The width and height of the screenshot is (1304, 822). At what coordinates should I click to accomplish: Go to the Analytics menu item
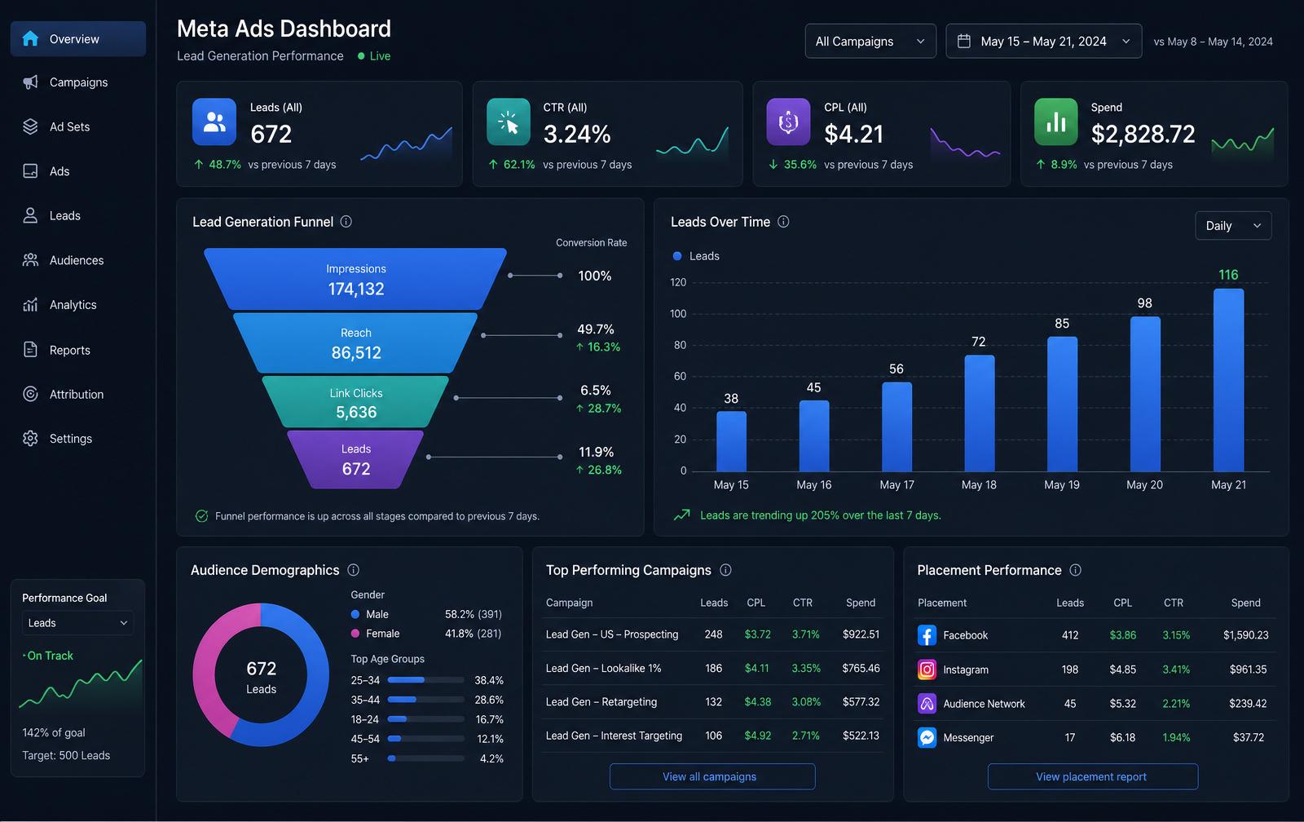[78, 304]
